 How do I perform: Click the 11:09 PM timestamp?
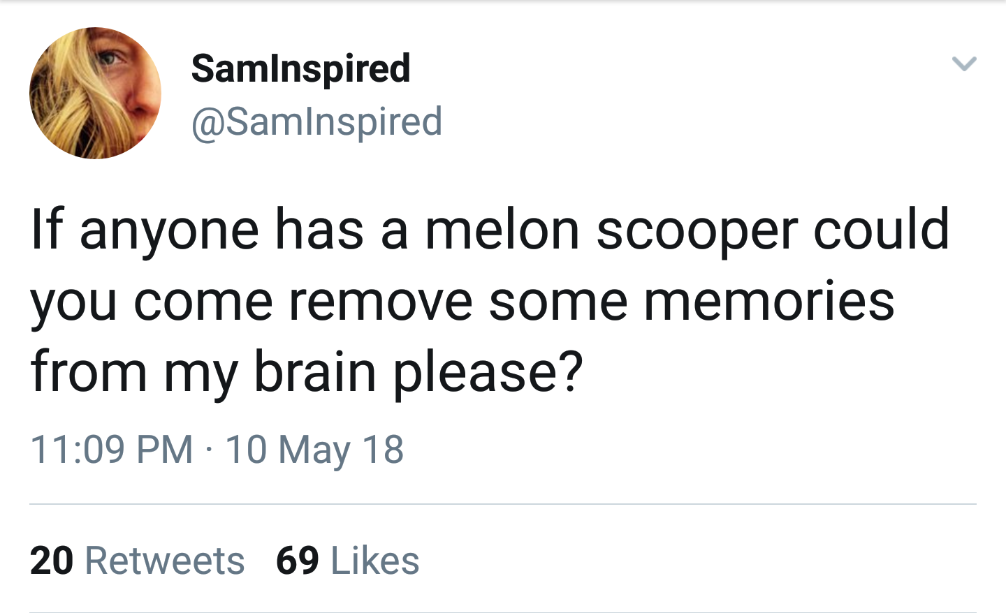(112, 449)
